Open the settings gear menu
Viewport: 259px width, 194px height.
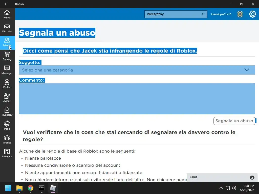(x=253, y=14)
